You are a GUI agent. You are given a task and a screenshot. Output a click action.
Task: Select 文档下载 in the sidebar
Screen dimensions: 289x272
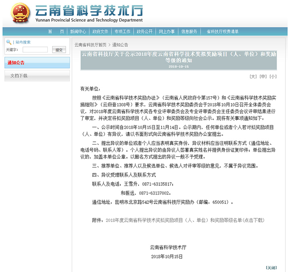coord(37,76)
